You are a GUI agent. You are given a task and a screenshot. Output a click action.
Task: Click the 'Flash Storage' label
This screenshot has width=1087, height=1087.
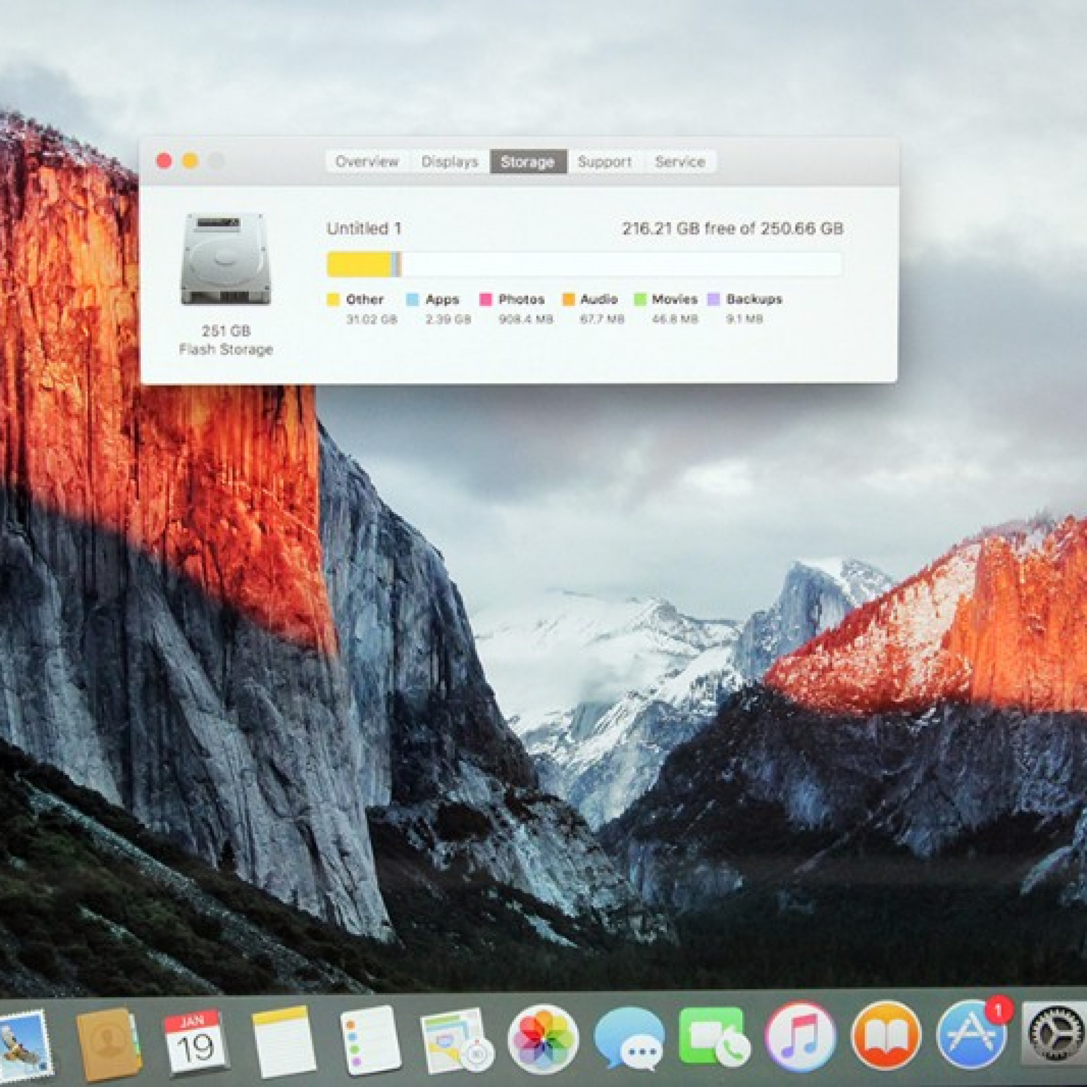coord(226,349)
